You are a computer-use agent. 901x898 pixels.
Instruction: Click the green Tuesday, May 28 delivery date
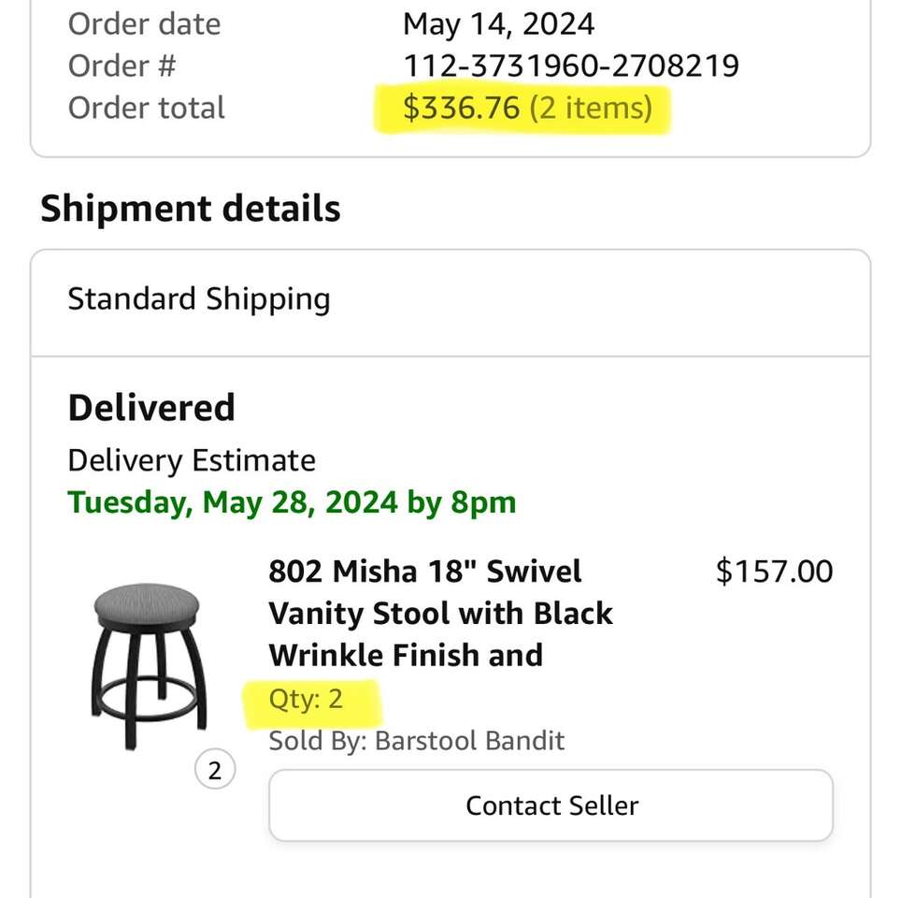pos(292,502)
